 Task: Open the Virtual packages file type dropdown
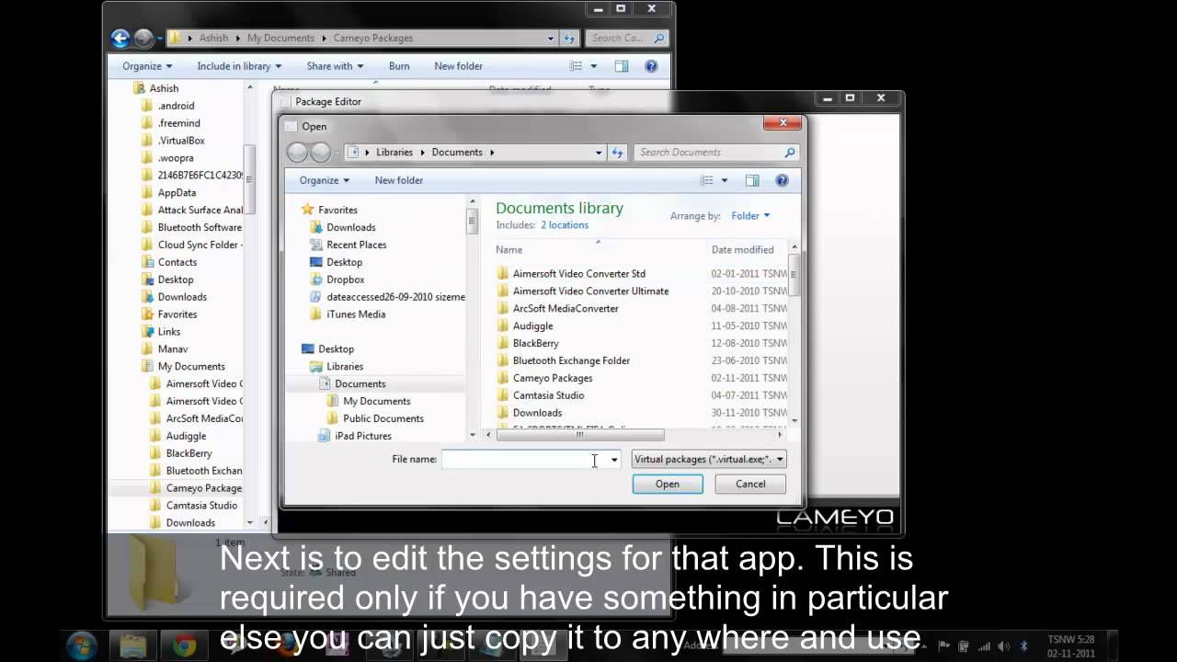tap(709, 459)
